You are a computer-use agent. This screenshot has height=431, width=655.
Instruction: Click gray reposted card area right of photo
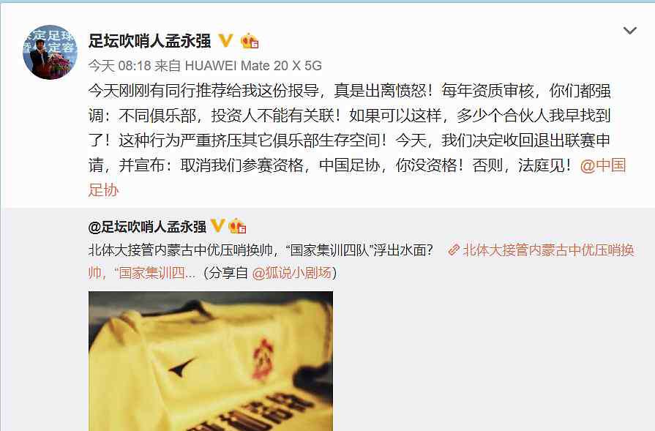point(493,359)
